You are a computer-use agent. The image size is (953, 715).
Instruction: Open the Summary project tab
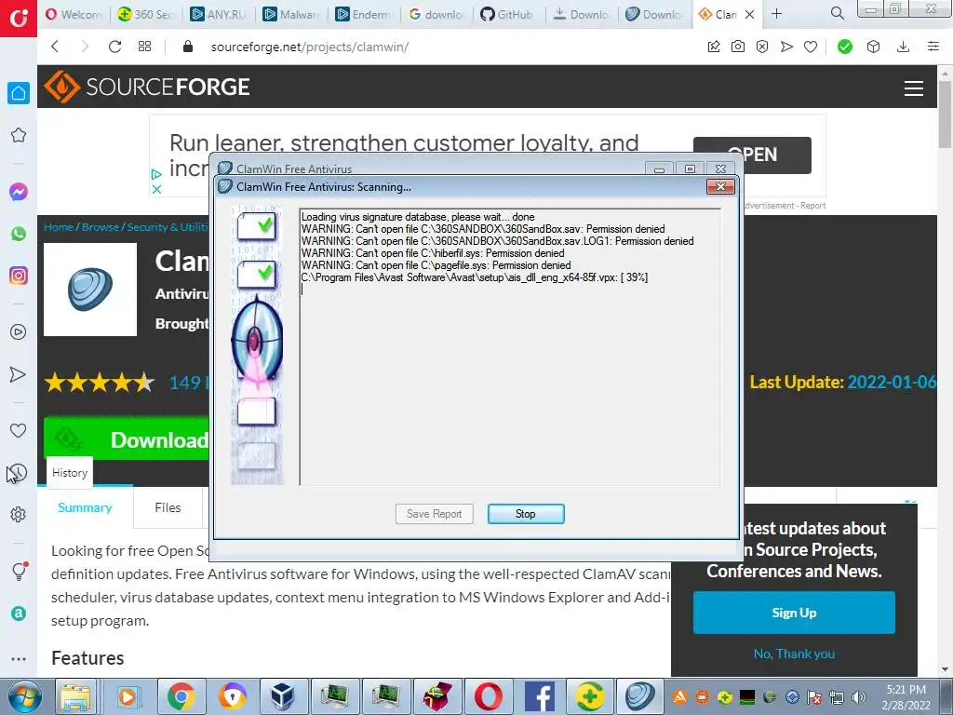(85, 507)
